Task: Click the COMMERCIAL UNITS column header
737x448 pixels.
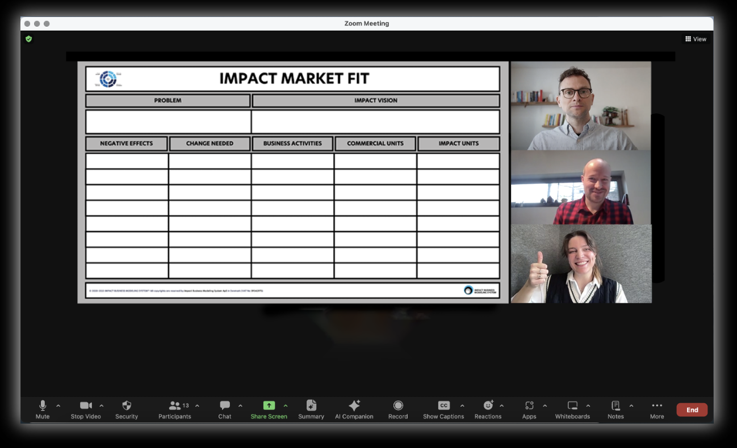Action: tap(375, 143)
